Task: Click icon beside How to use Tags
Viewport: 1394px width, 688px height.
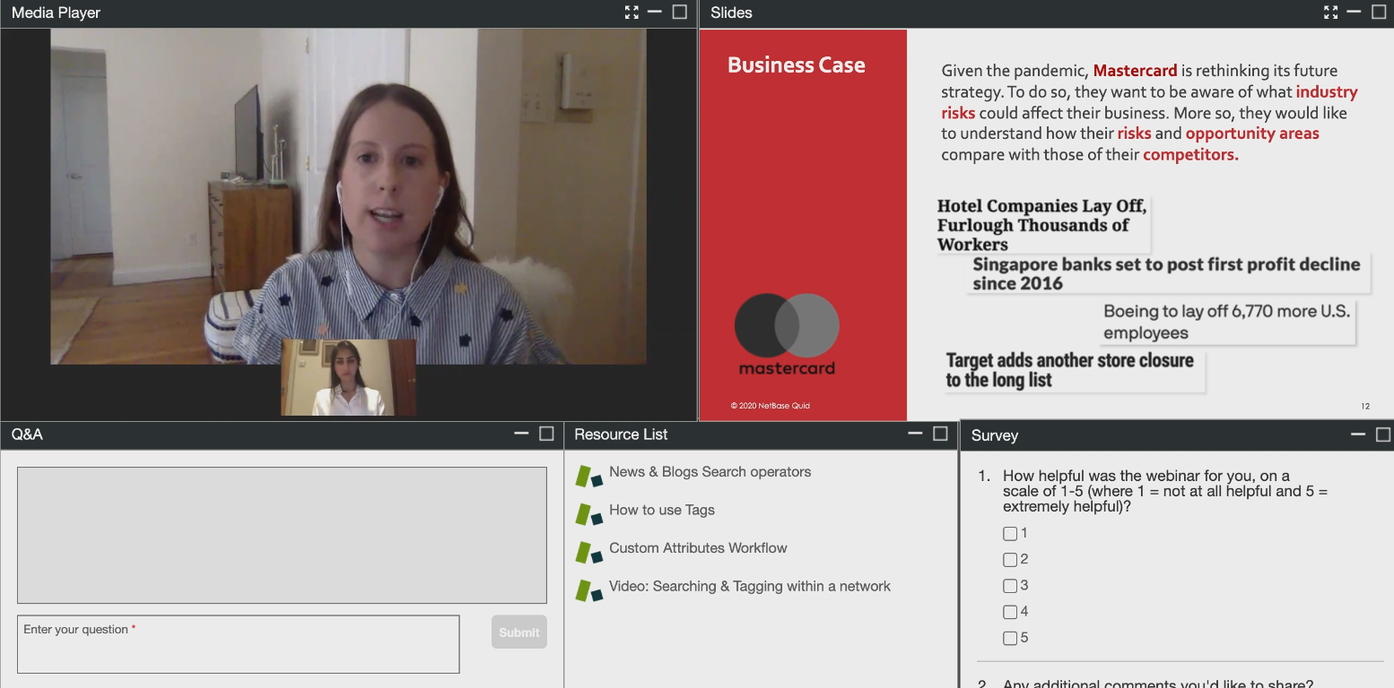Action: [x=589, y=514]
